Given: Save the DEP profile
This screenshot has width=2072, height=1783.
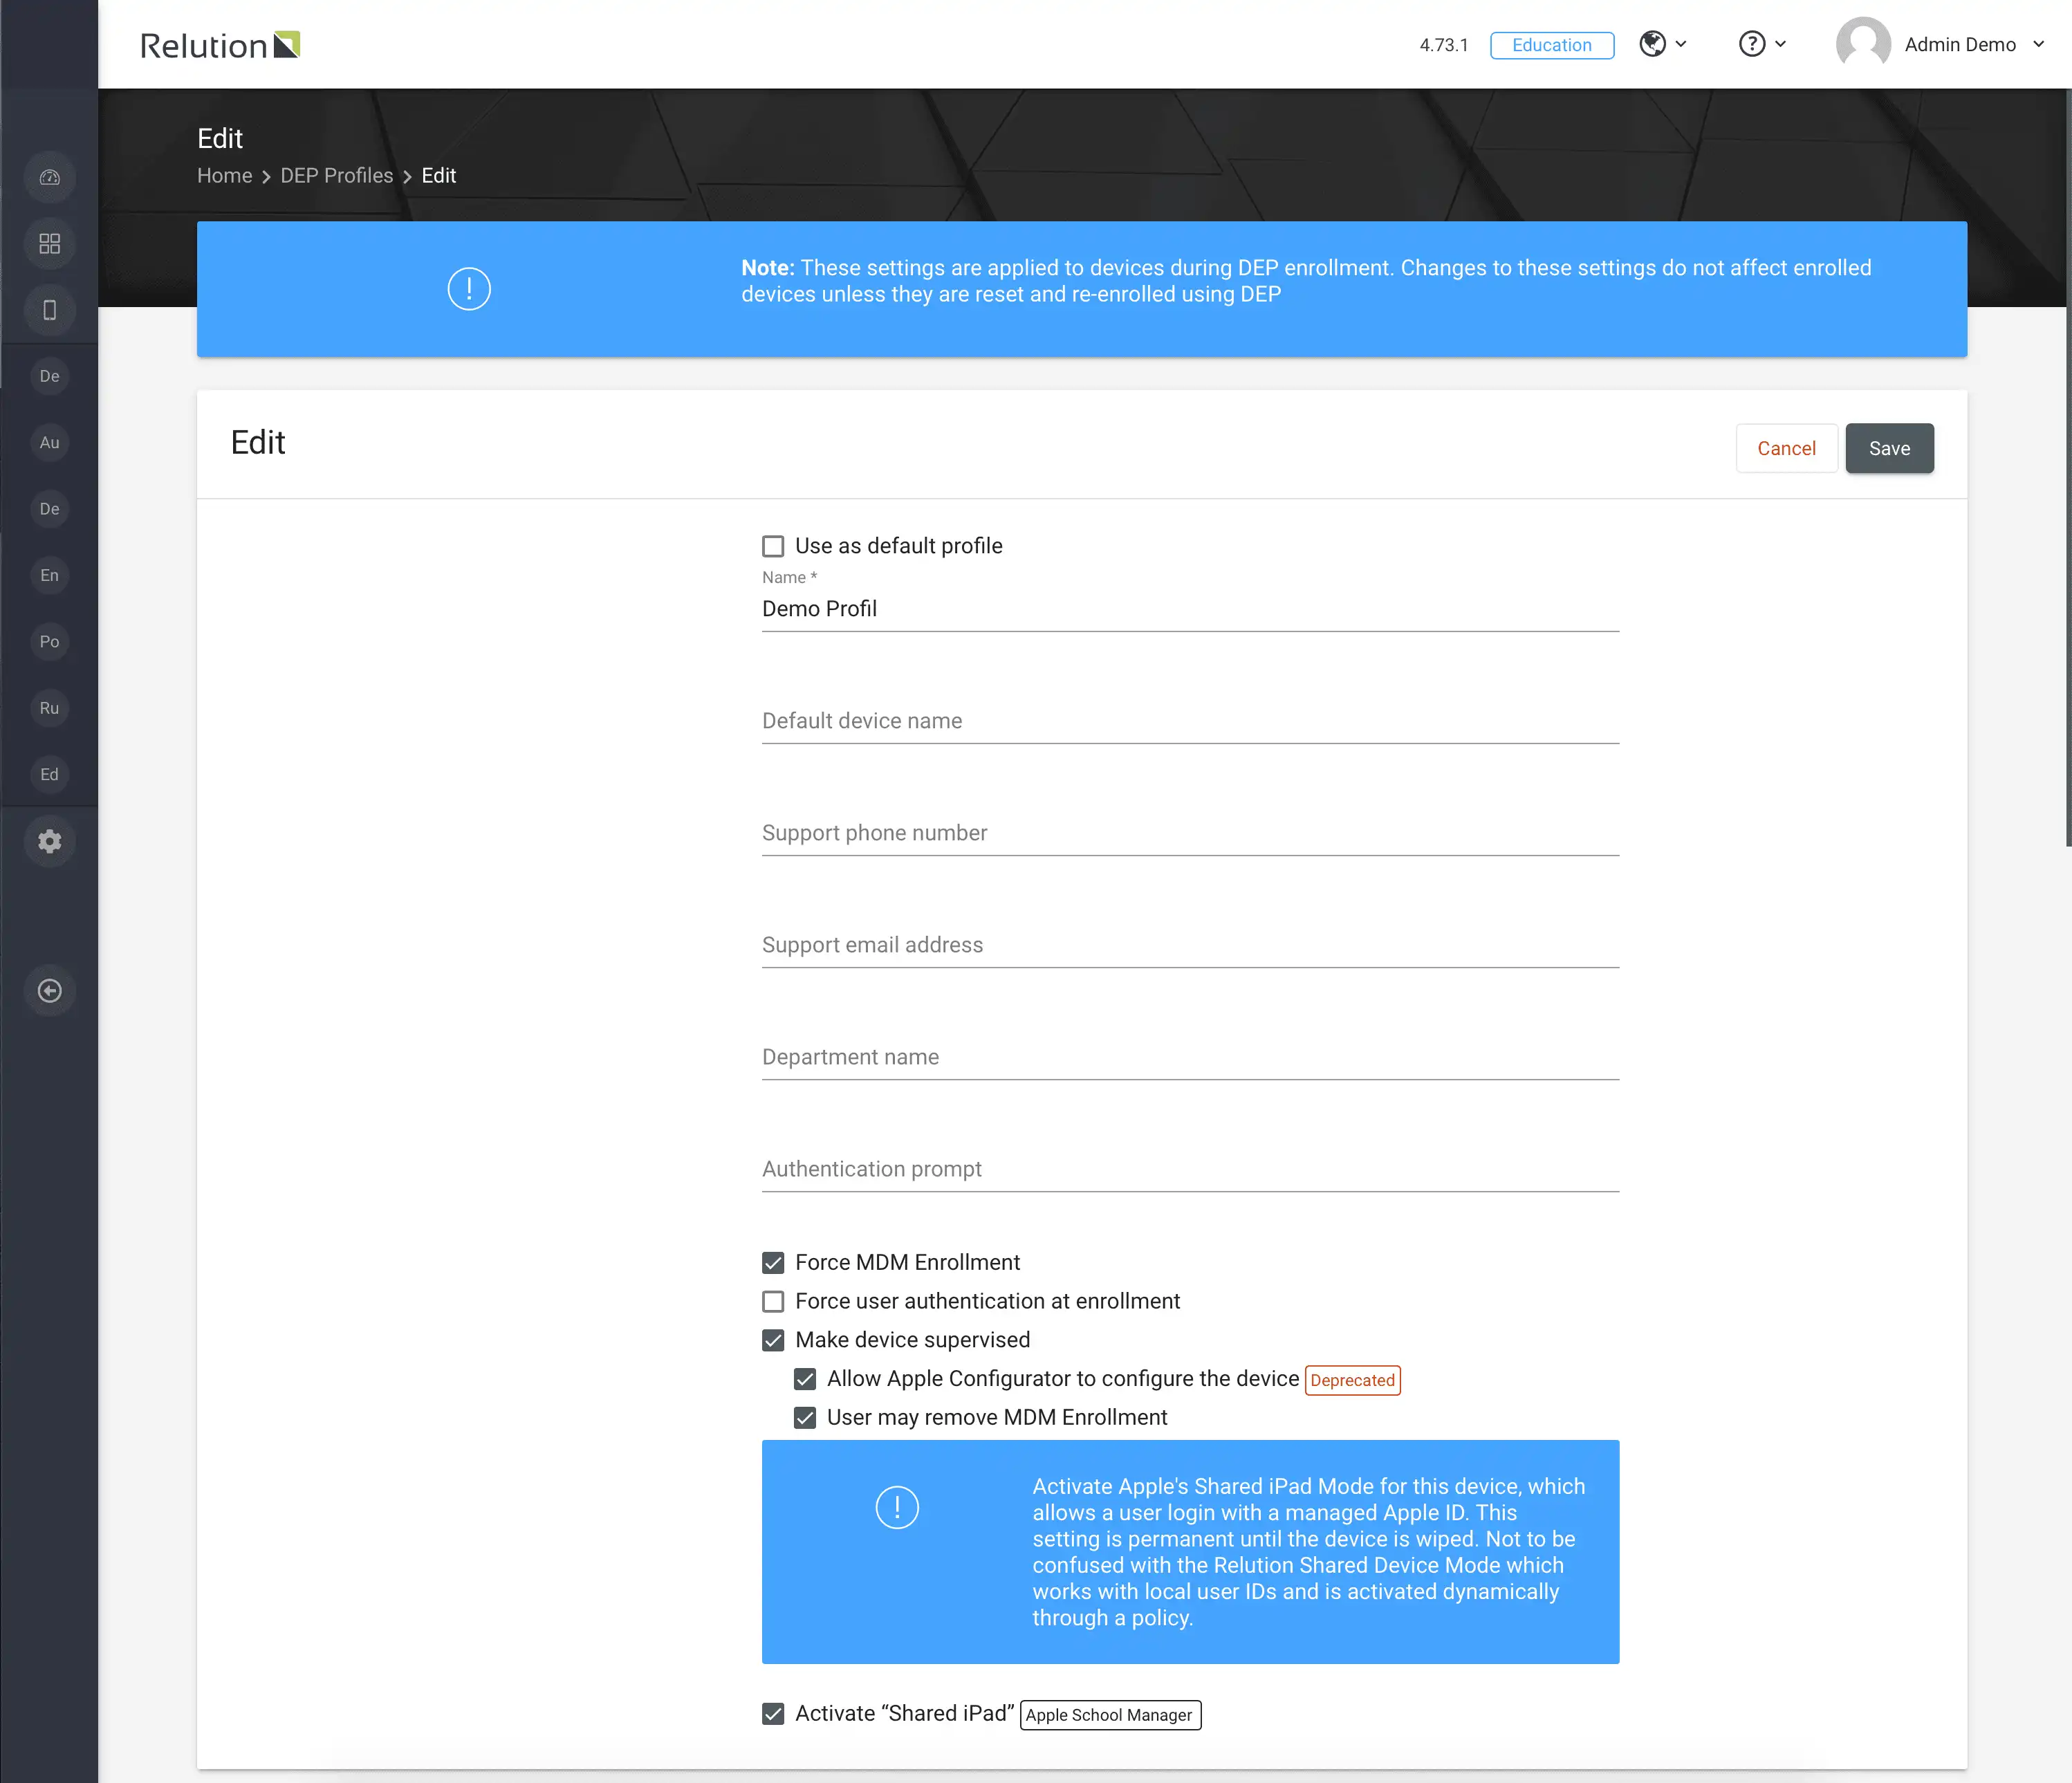Looking at the screenshot, I should coord(1889,449).
